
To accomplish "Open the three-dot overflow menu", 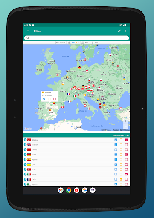I will [x=126, y=31].
